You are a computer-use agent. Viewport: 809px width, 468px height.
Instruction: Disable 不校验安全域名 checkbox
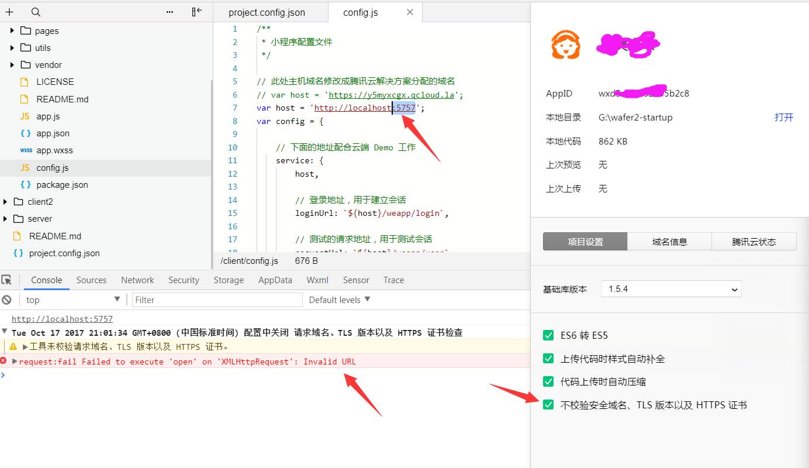[548, 405]
